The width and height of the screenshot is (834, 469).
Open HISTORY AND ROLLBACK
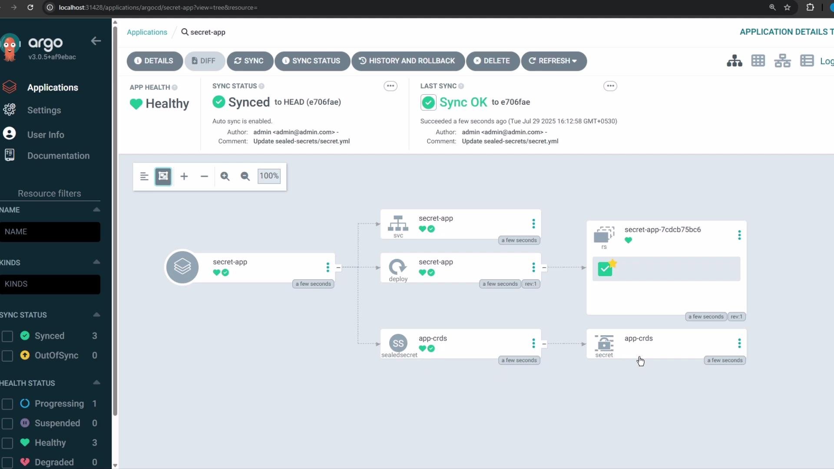click(x=407, y=61)
